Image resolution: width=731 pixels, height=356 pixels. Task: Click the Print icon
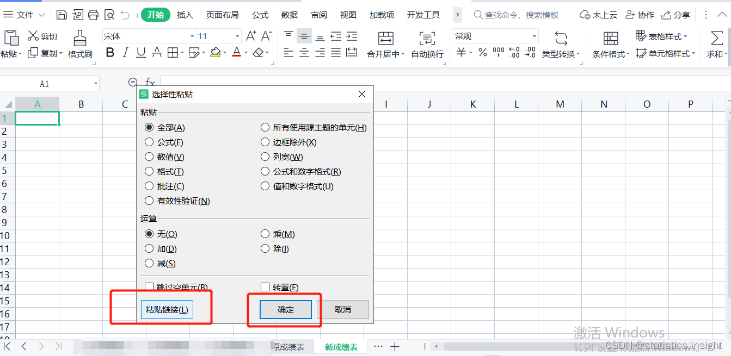(x=94, y=15)
